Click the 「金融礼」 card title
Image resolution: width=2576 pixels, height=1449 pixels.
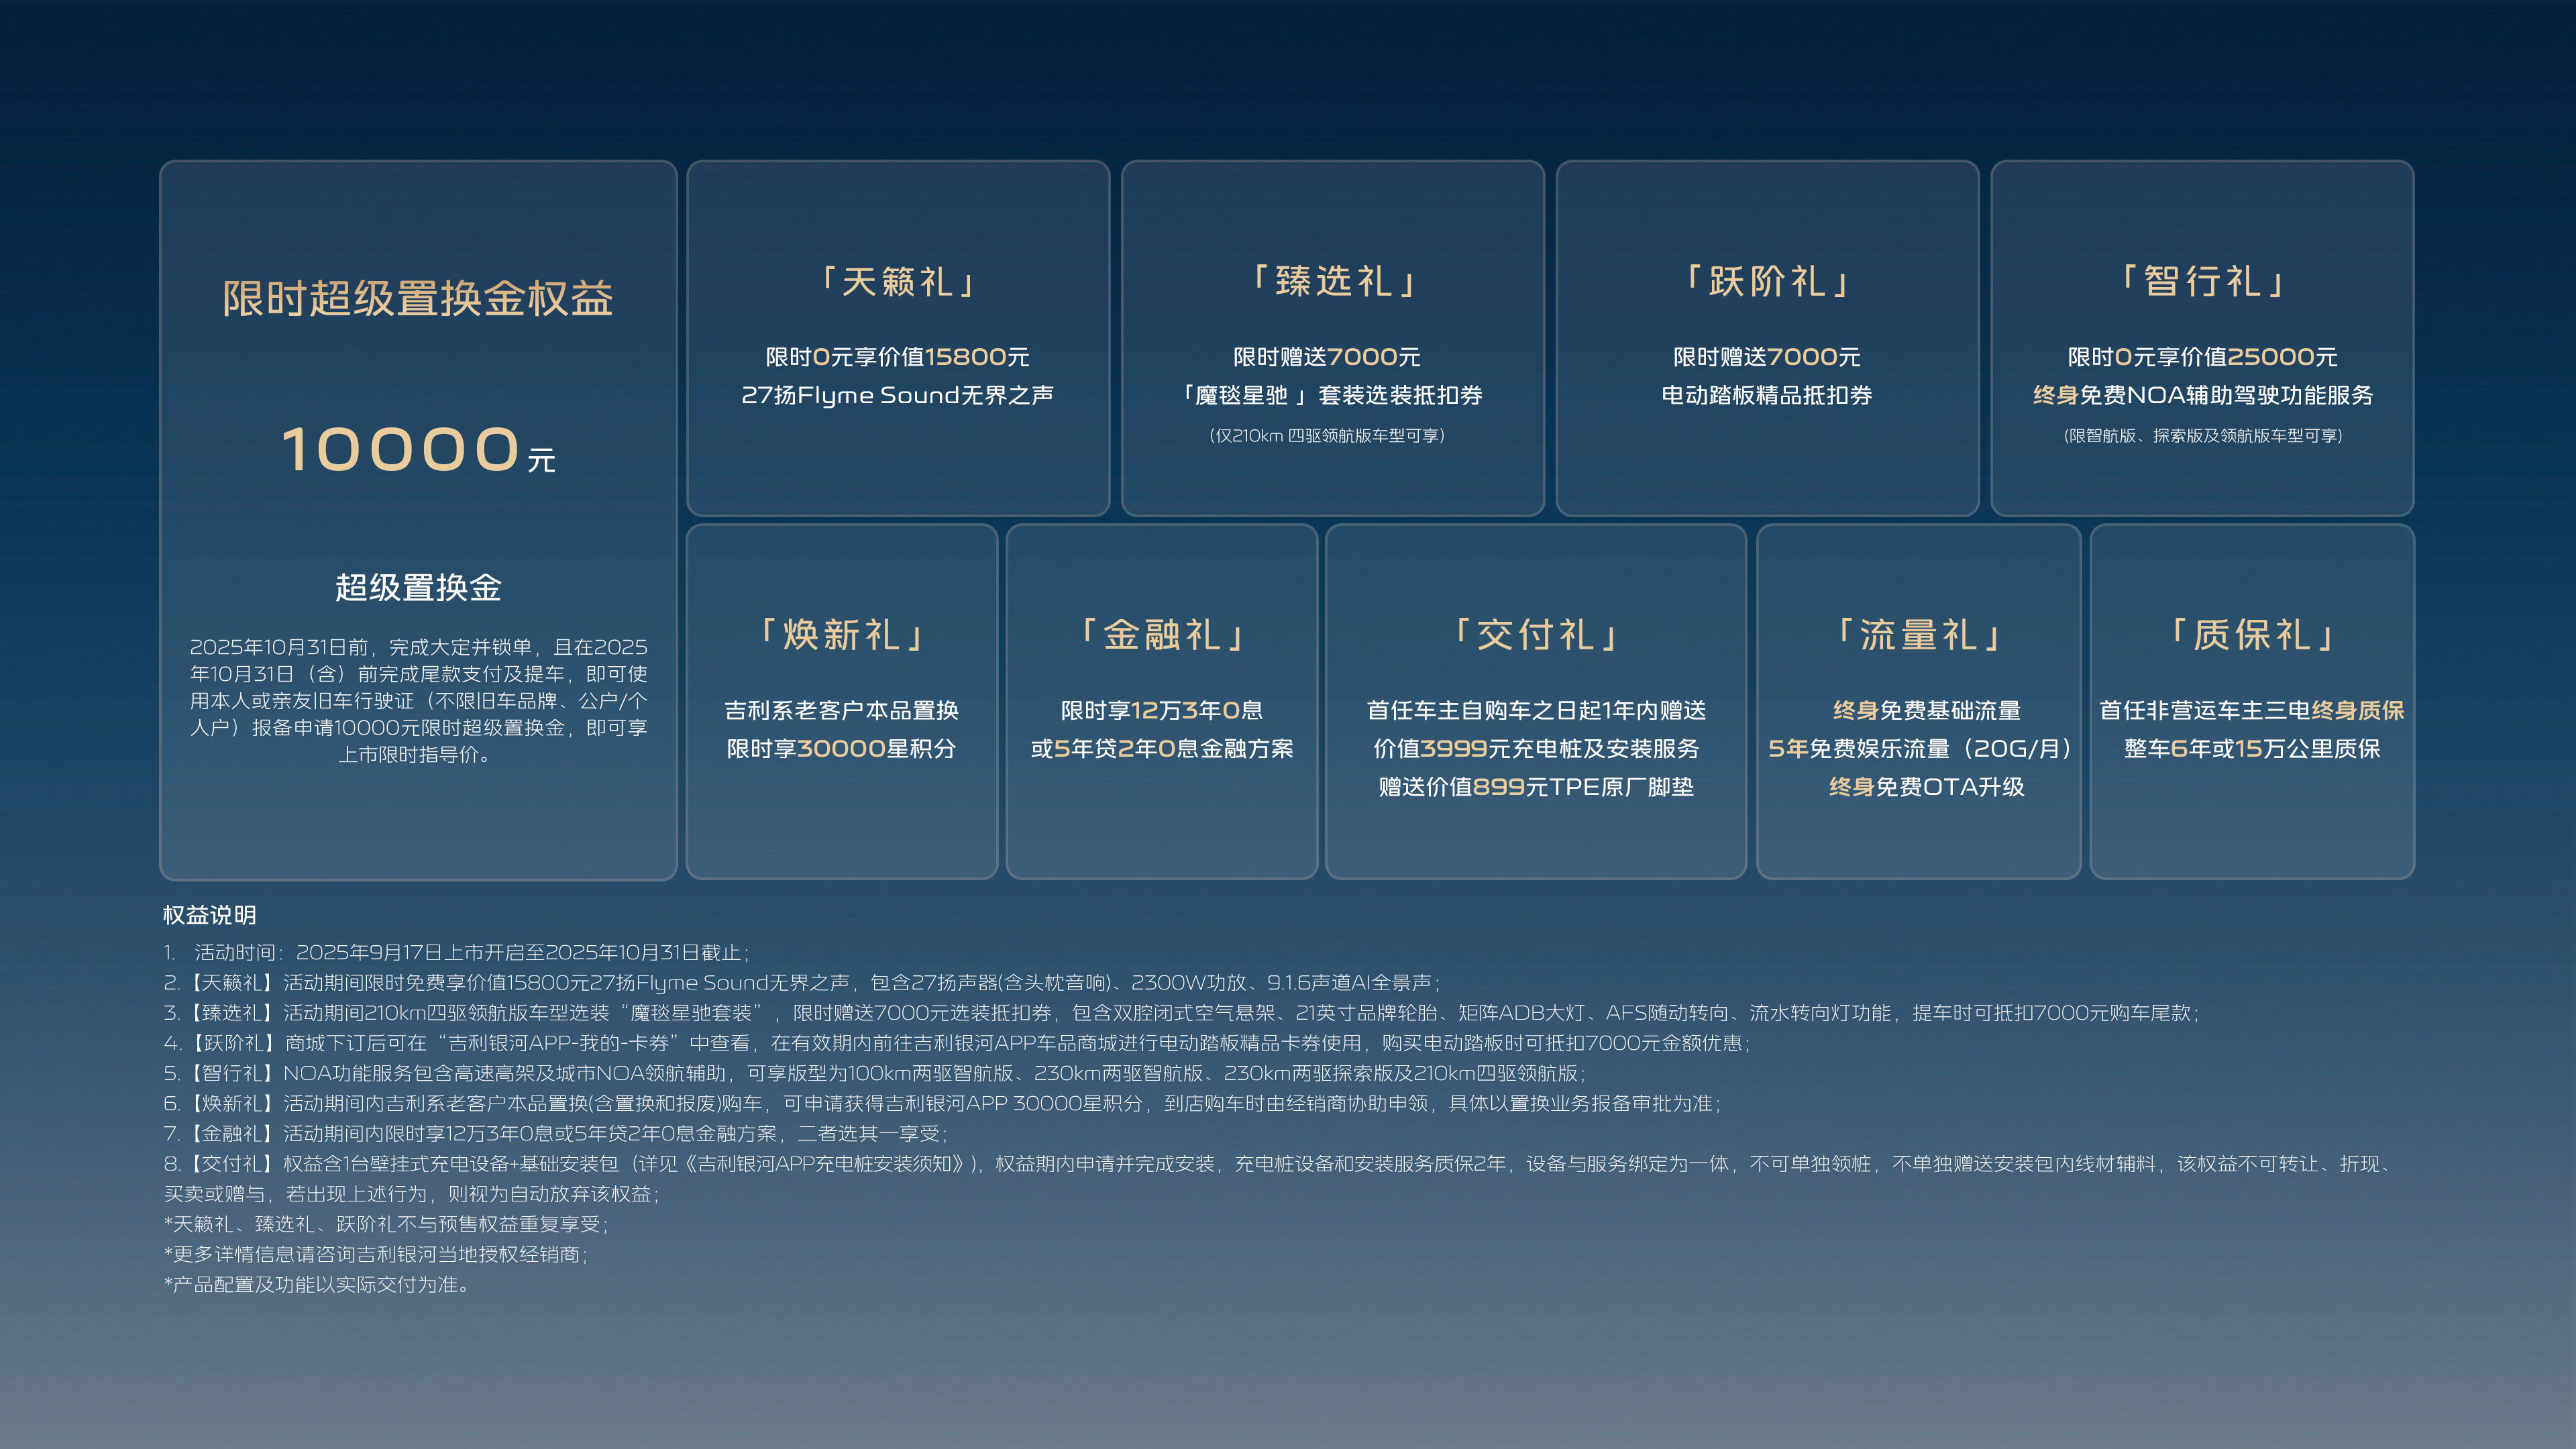pyautogui.click(x=1161, y=635)
